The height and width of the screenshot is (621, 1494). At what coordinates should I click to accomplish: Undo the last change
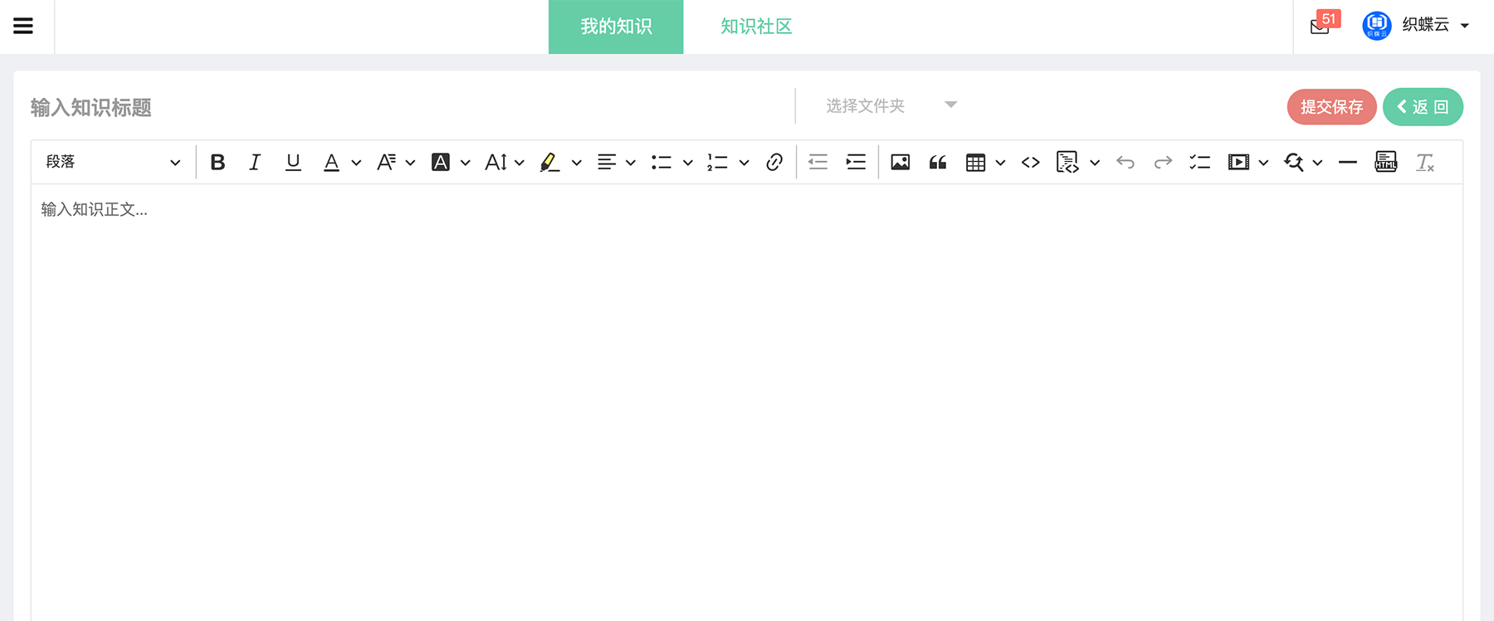[1125, 162]
